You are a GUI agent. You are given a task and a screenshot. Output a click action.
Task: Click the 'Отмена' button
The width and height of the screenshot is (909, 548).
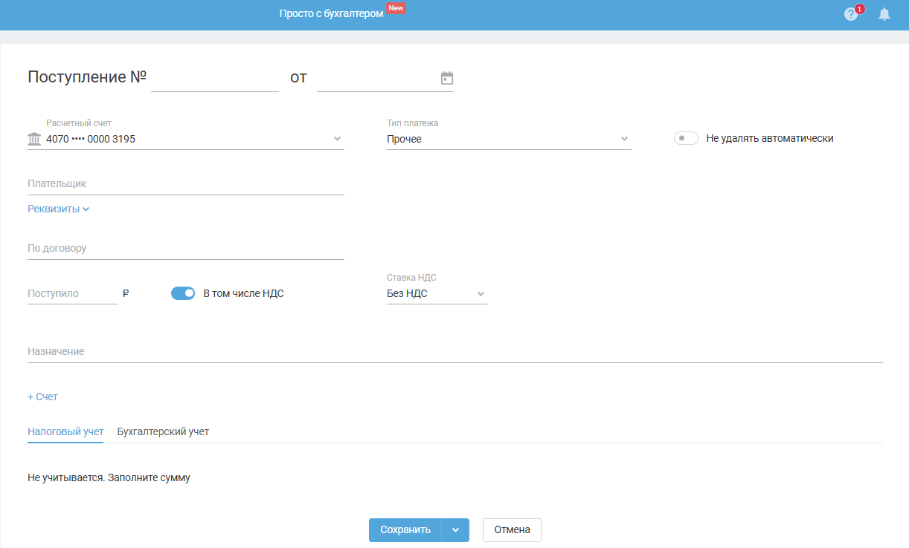coord(512,530)
